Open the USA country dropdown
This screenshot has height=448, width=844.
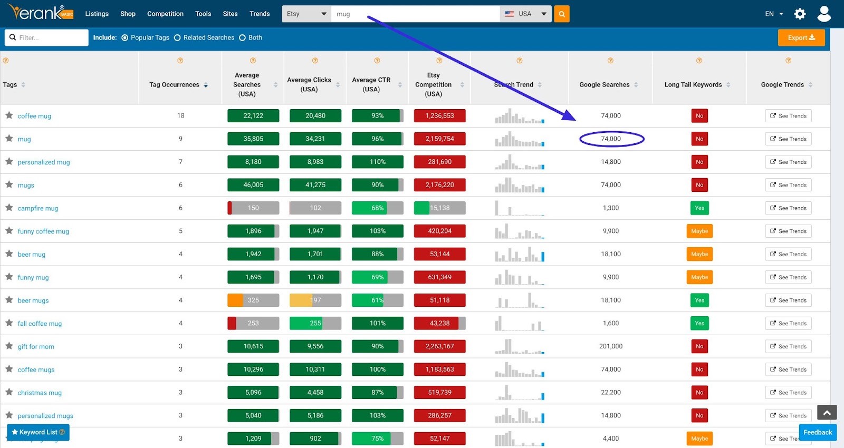click(x=526, y=14)
